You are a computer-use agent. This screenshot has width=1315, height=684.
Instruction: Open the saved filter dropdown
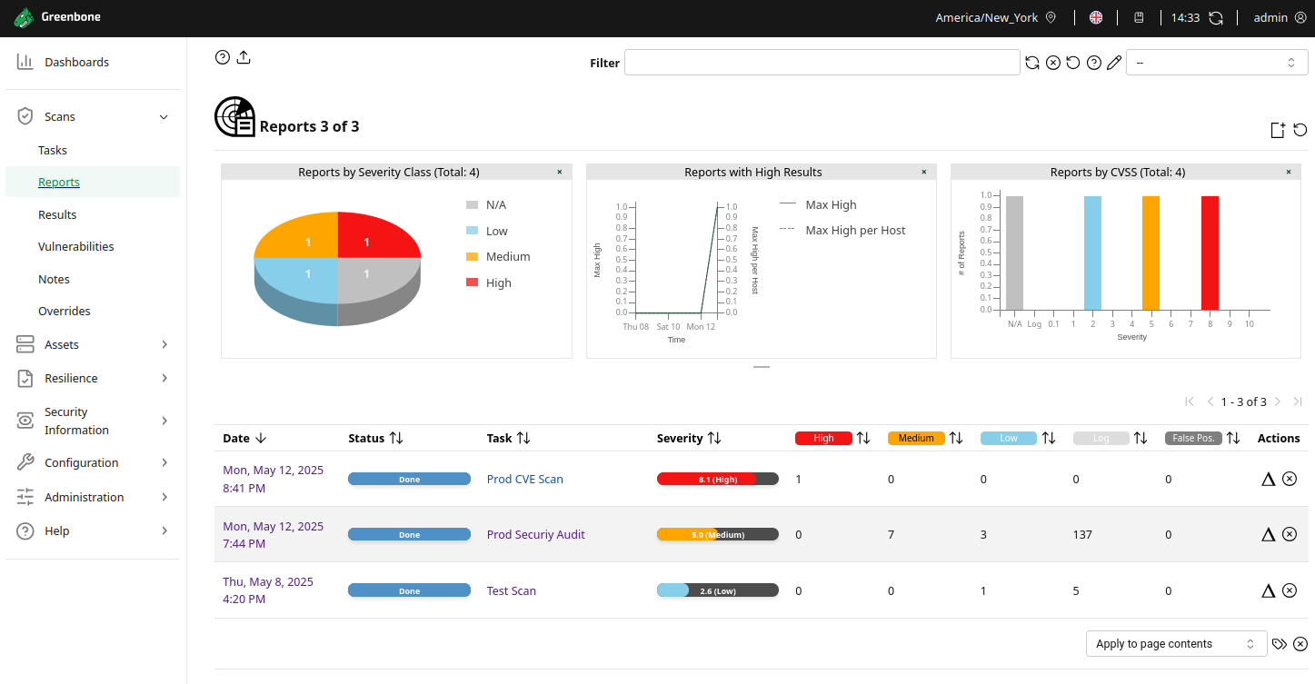tap(1217, 63)
